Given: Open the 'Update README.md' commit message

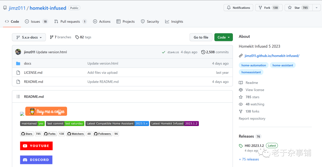Looking at the screenshot, I should click(103, 82).
